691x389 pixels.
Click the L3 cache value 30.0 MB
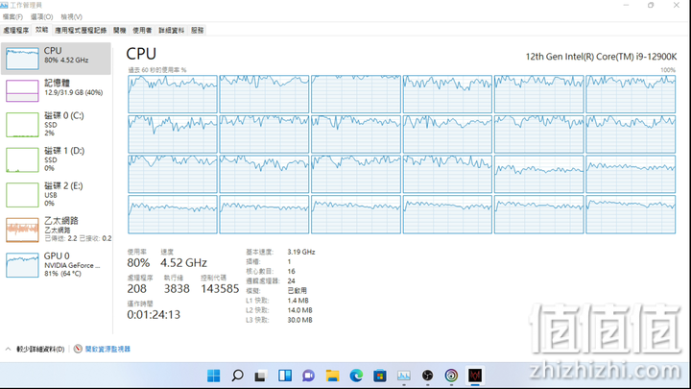299,320
